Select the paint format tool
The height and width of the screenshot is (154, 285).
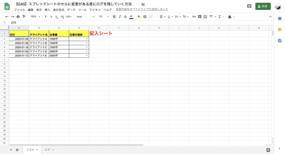click(x=24, y=17)
